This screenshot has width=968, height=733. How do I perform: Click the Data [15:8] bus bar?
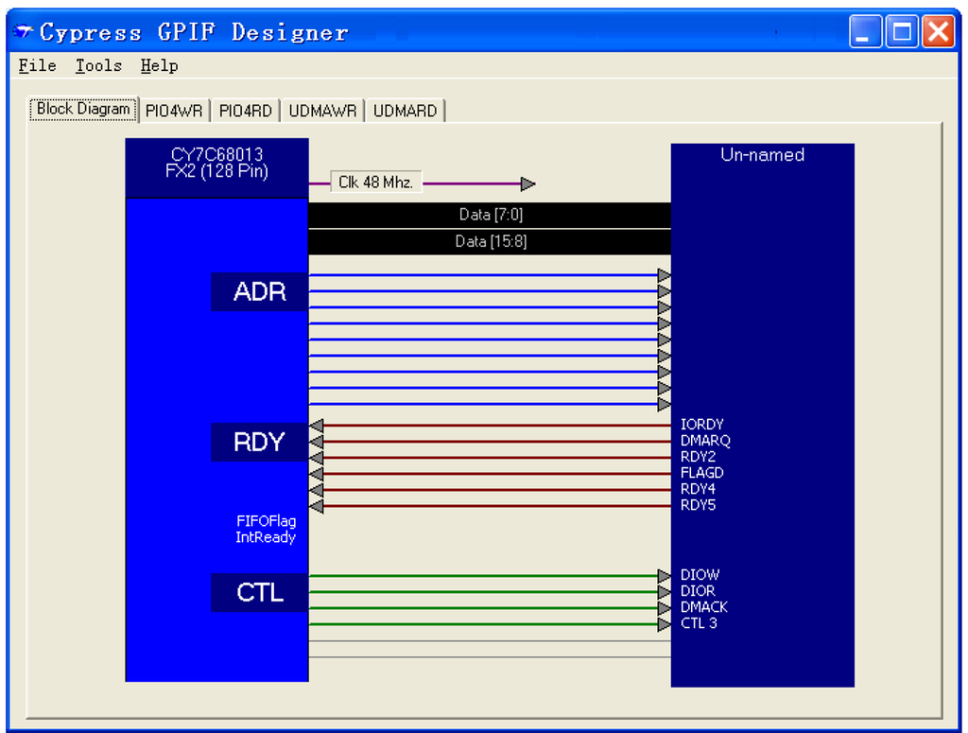[490, 241]
